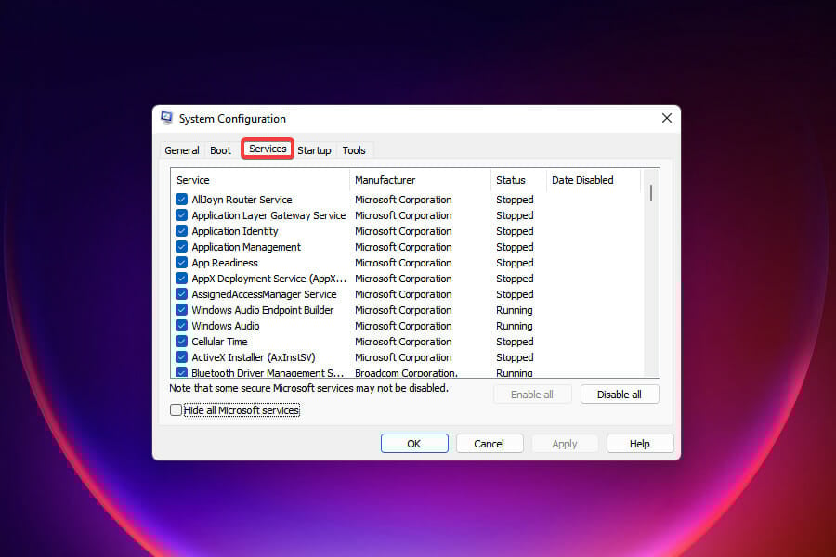The image size is (836, 557).
Task: Uncheck AssignedAccessManager Service checkbox
Action: 181,294
